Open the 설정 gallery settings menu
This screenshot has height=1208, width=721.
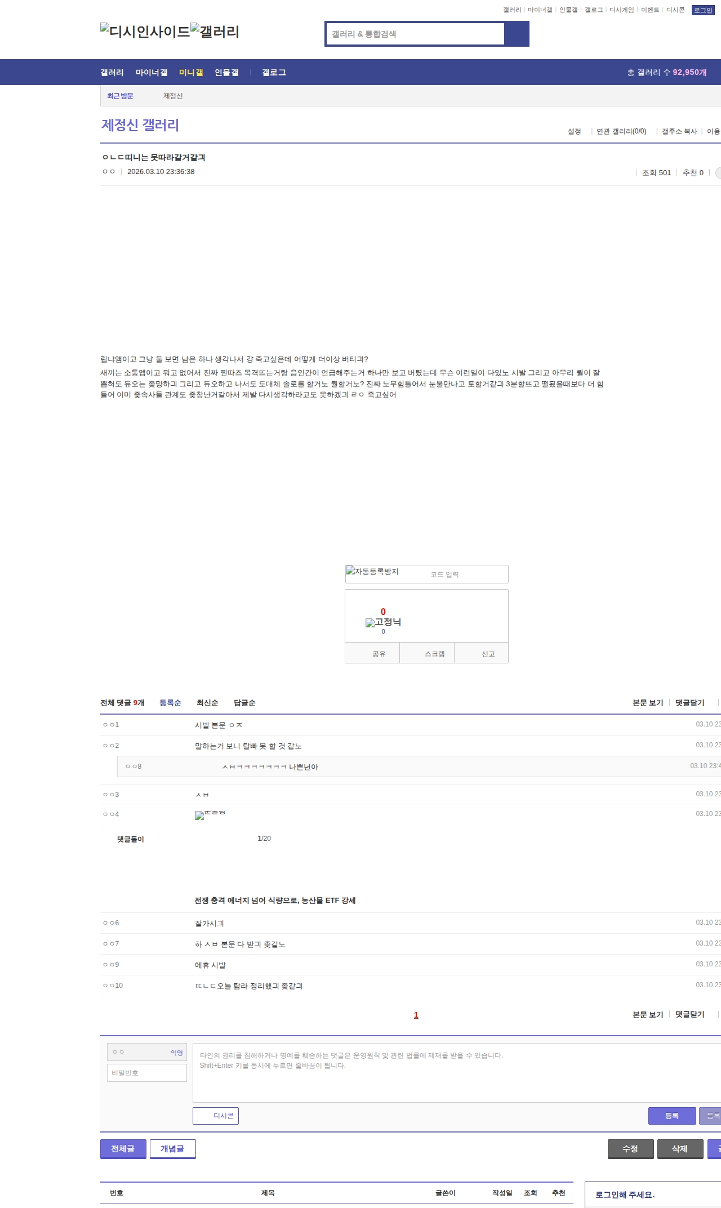[574, 131]
